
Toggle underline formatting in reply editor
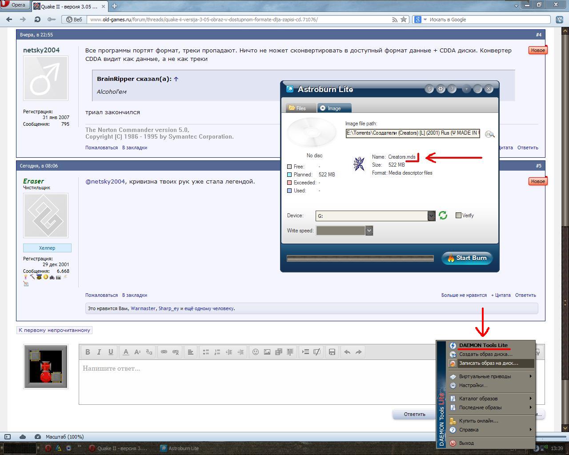click(111, 352)
